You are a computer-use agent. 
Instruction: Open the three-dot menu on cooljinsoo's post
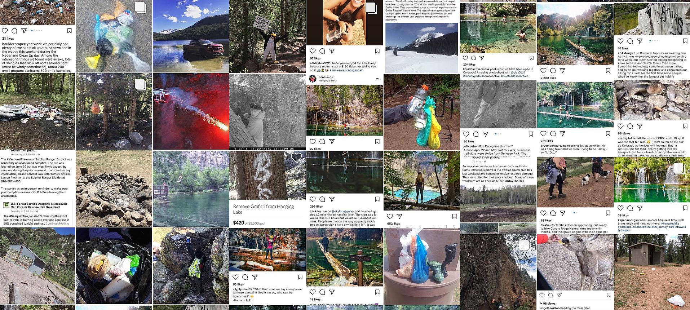(x=377, y=79)
